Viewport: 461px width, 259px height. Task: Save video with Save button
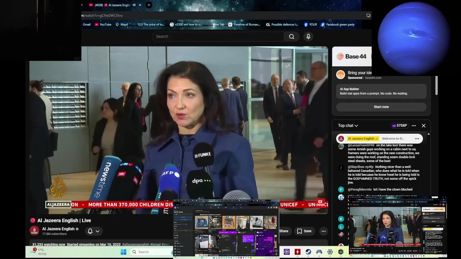(x=304, y=231)
